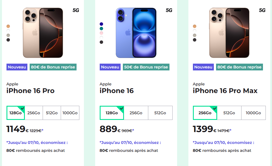Select the desert gold color for iPhone 16 Pro
The height and width of the screenshot is (166, 272).
(8, 26)
